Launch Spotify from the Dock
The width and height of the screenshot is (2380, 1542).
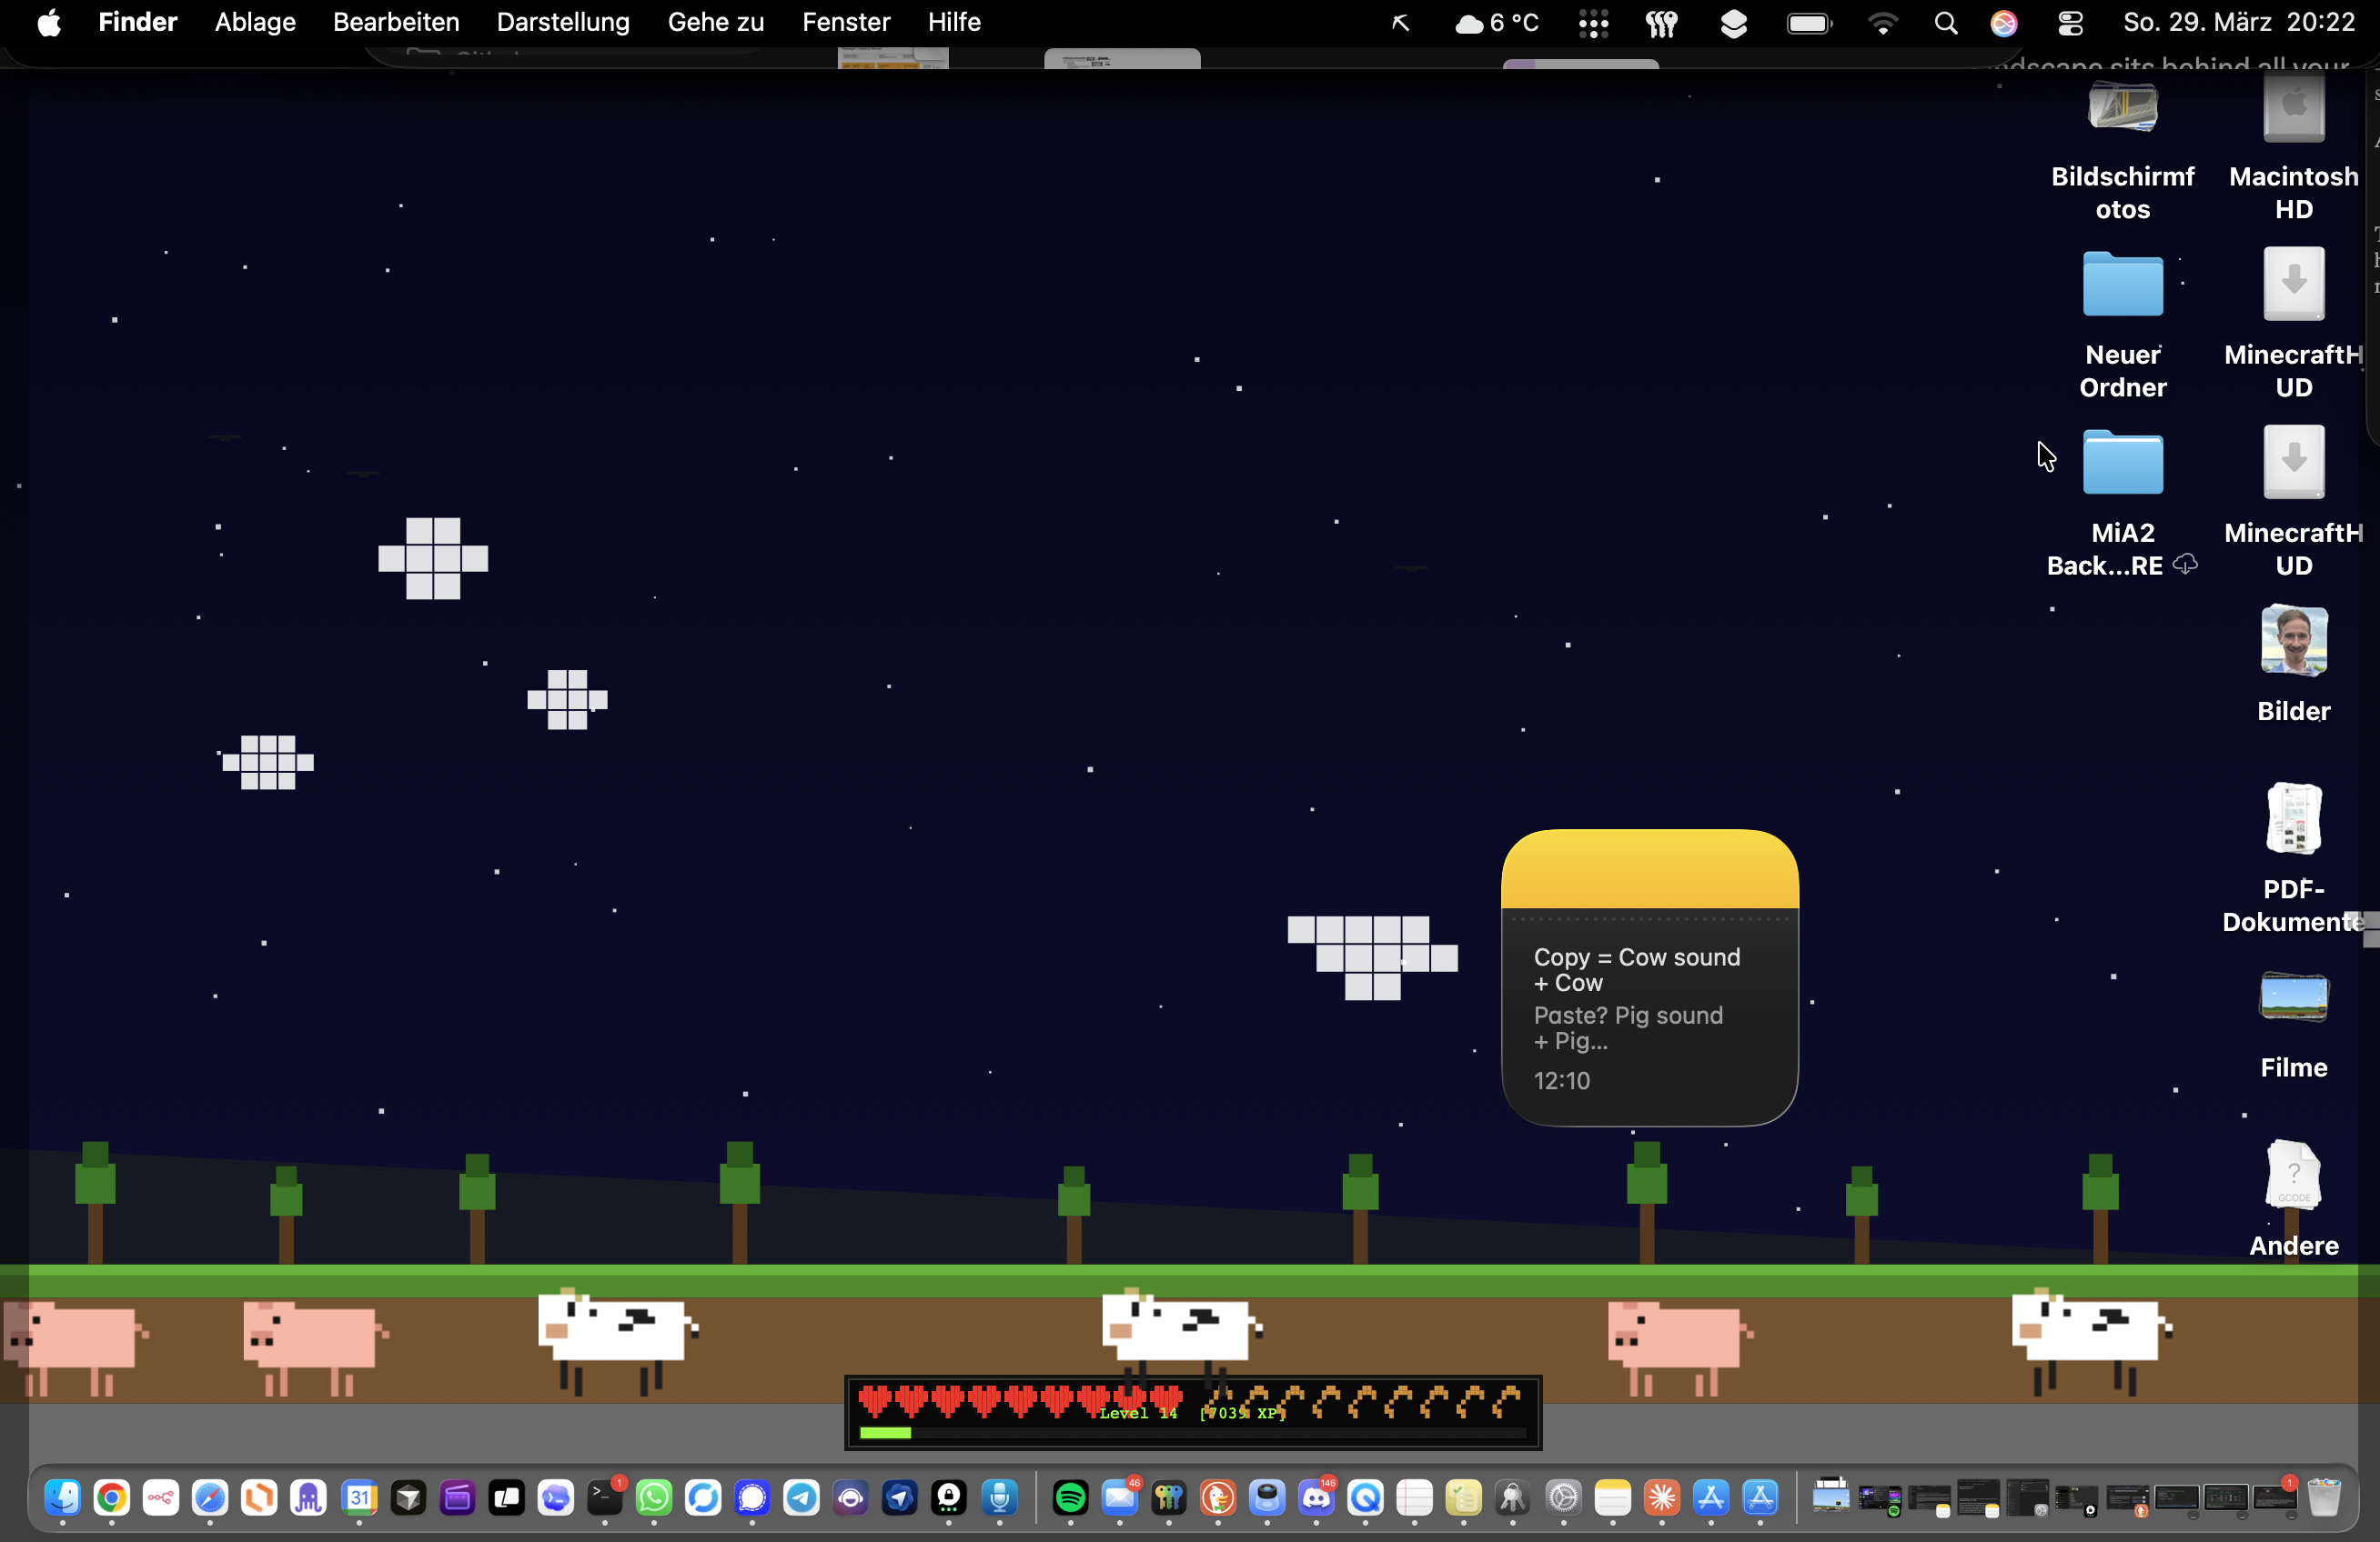coord(1070,1497)
